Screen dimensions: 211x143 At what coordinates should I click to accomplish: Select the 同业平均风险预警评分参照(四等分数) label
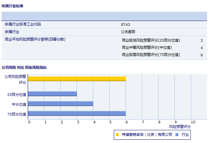[35, 40]
